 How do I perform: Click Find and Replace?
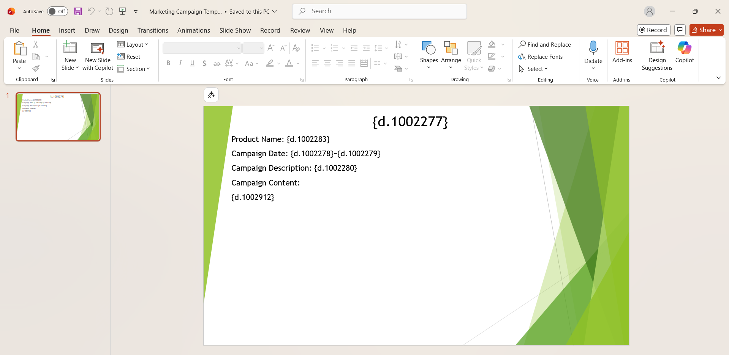tap(545, 45)
